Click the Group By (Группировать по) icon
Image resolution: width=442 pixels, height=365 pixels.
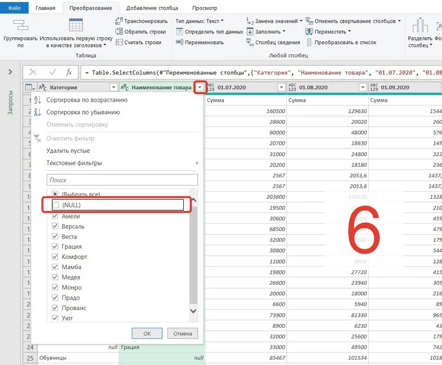pos(21,25)
